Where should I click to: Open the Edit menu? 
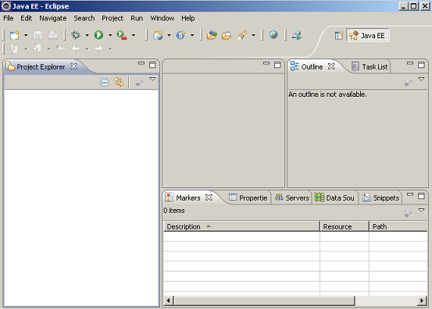tap(27, 18)
